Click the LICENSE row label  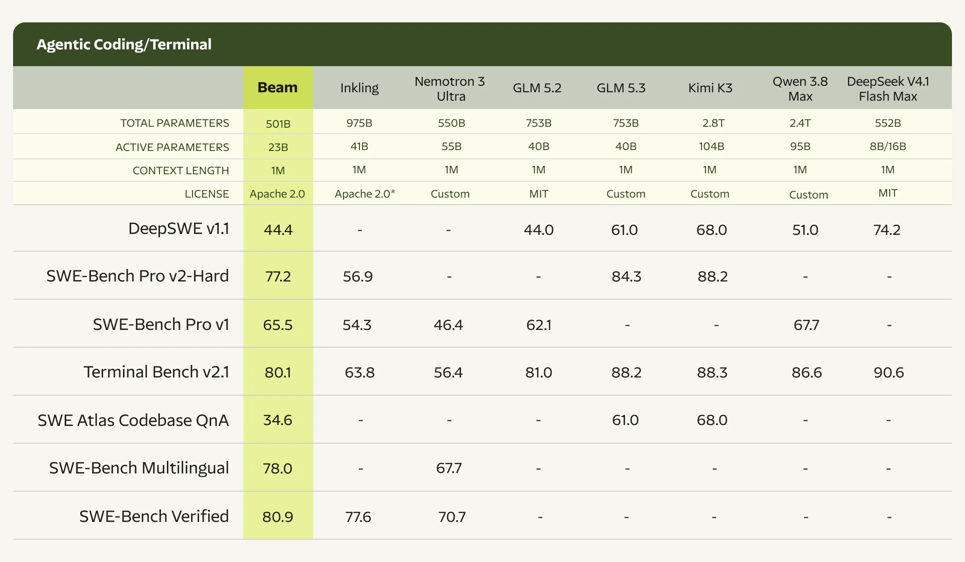[x=207, y=194]
